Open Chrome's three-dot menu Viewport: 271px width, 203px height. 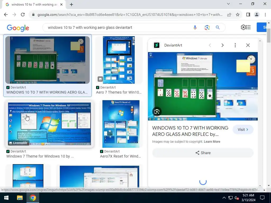click(265, 15)
